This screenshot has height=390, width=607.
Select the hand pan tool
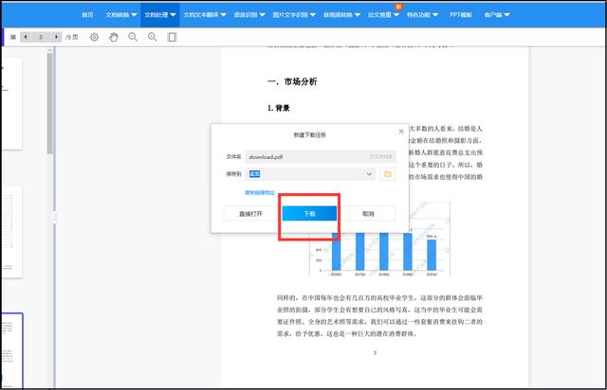pyautogui.click(x=114, y=37)
